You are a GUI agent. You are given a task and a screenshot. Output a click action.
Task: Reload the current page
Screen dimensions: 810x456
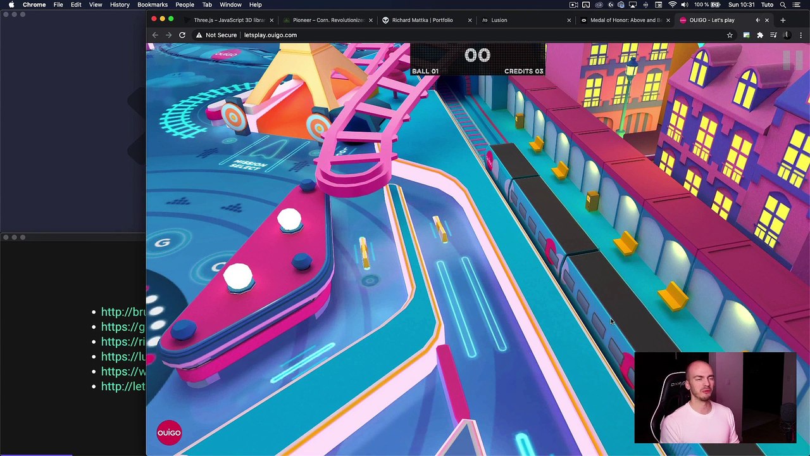182,35
